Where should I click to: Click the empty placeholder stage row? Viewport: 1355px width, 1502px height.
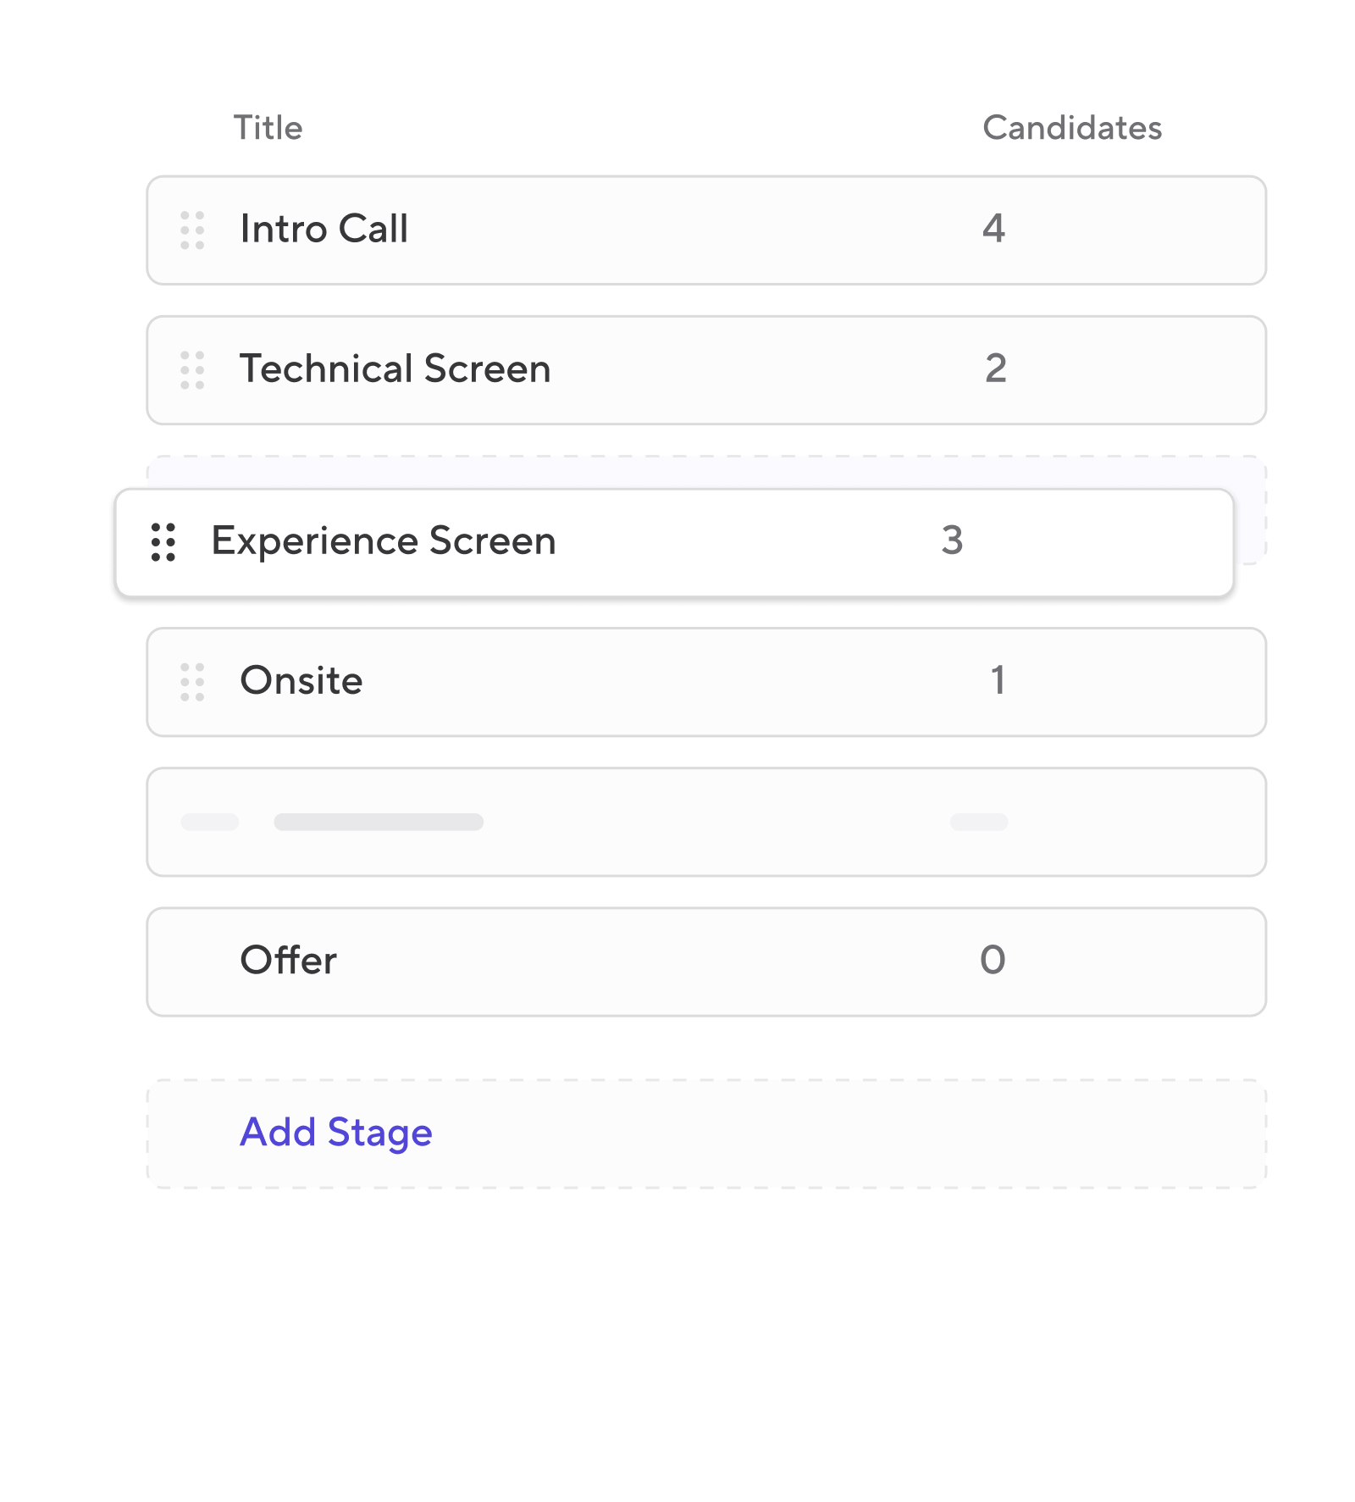[x=677, y=821]
